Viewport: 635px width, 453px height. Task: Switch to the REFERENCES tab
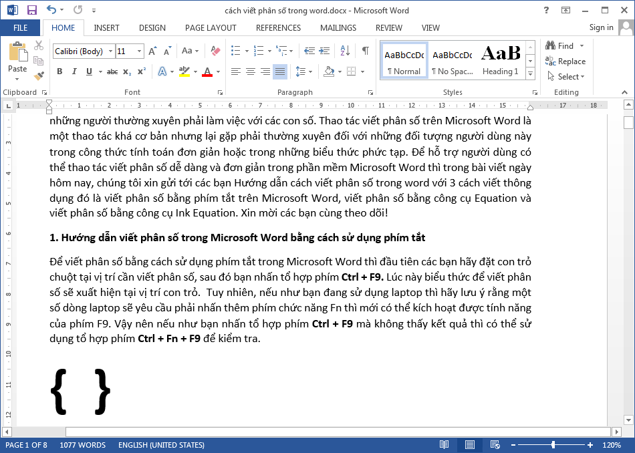[x=278, y=28]
